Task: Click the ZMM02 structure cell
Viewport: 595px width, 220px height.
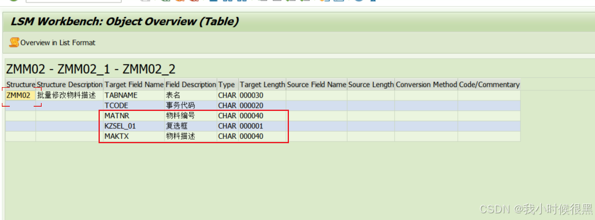Action: 21,95
